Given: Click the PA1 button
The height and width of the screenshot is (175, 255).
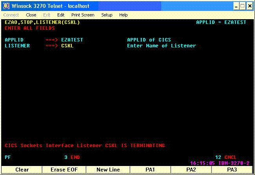Looking at the screenshot, I should point(150,170).
